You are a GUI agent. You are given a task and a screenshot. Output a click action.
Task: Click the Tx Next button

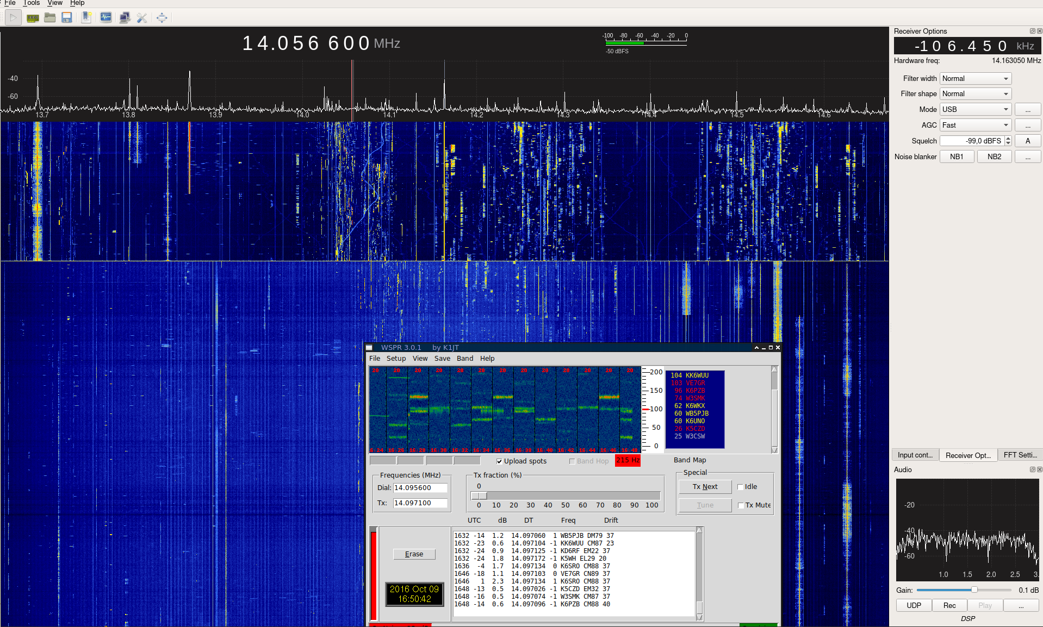coord(705,487)
